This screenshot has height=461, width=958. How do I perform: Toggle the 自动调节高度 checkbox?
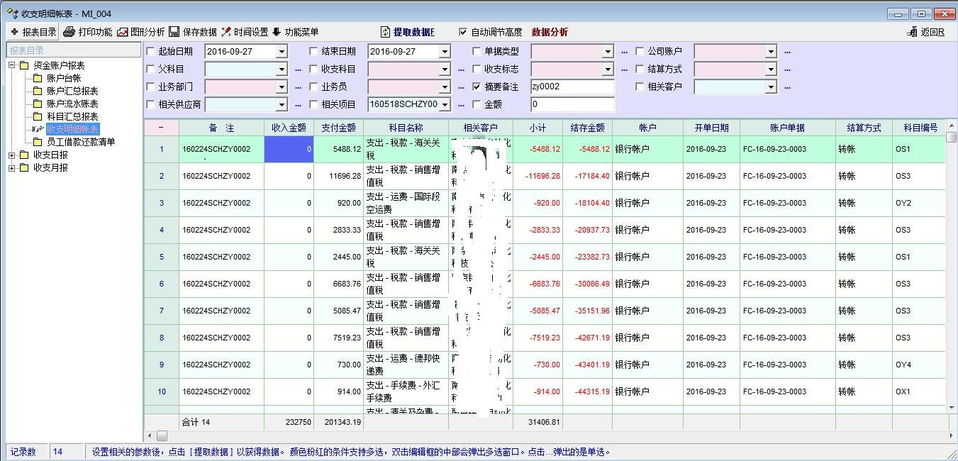pyautogui.click(x=463, y=32)
